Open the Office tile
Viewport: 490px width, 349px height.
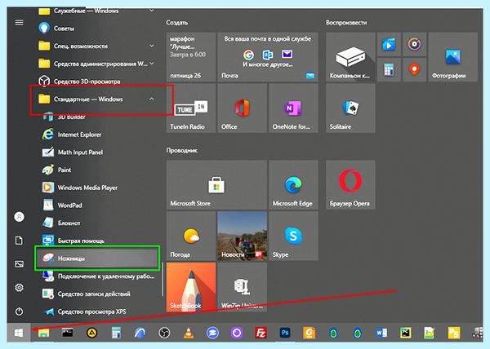(x=243, y=108)
